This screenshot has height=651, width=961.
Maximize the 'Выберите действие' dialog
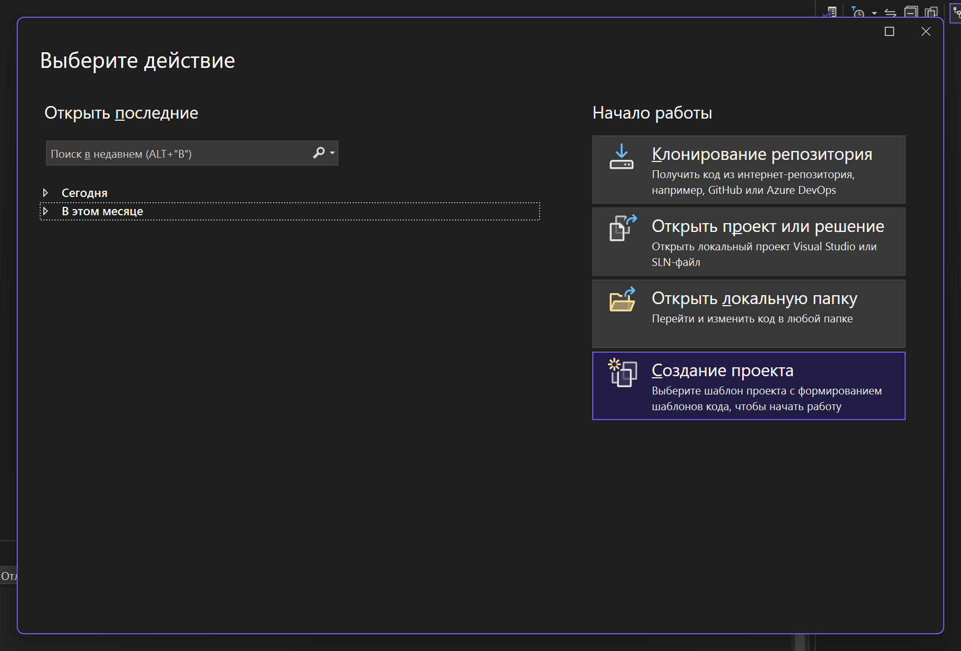tap(889, 31)
